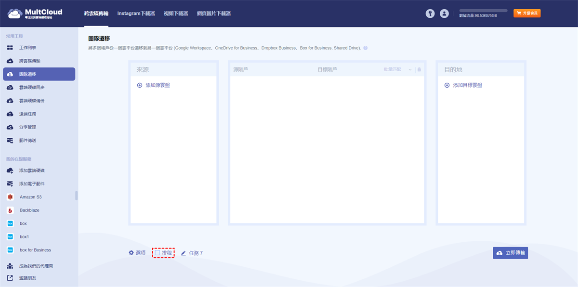Click 添加雲端硬碟 in the sidebar
The width and height of the screenshot is (578, 287).
(x=39, y=170)
